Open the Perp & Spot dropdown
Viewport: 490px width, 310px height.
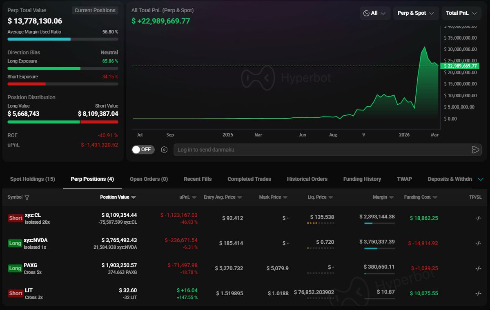click(x=416, y=13)
